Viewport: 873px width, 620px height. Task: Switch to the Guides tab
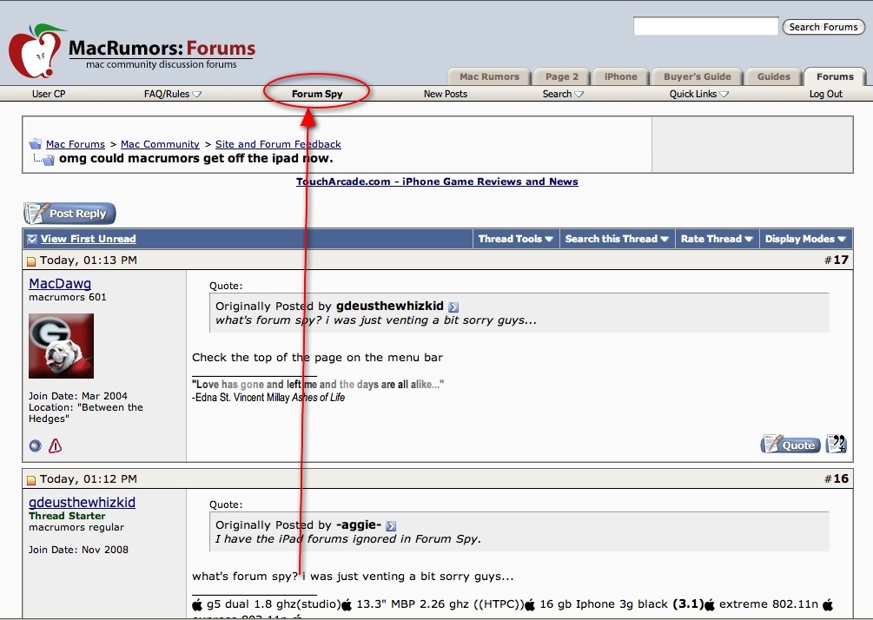[x=773, y=76]
